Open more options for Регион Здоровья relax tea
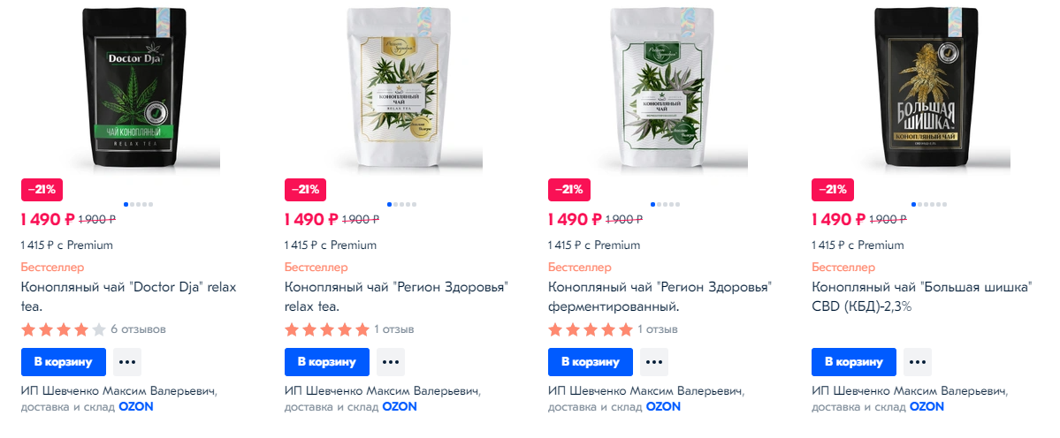The image size is (1060, 438). coord(391,362)
